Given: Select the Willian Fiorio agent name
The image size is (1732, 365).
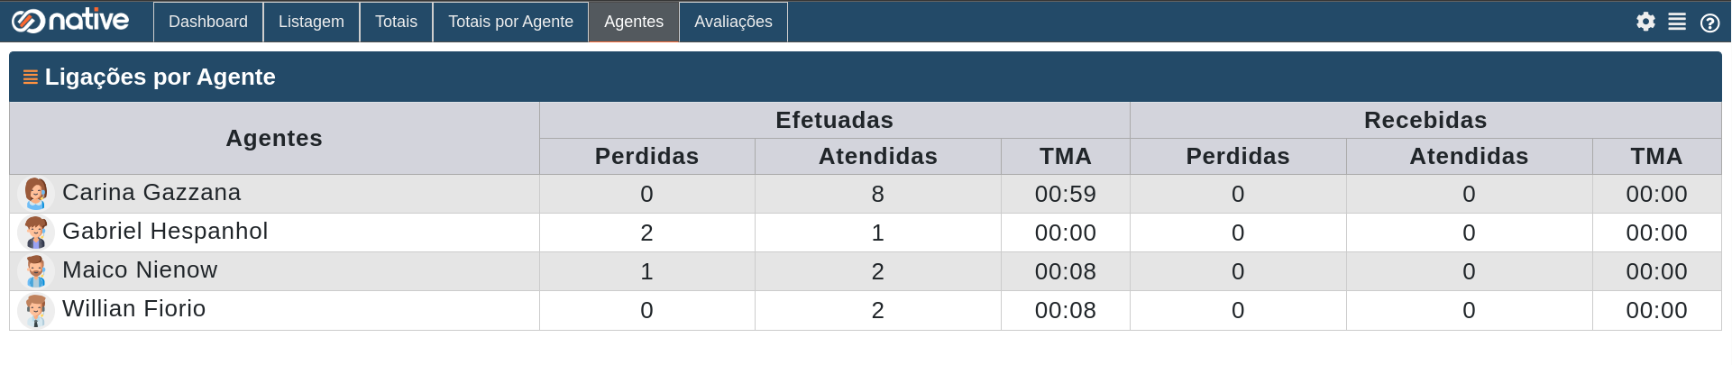Looking at the screenshot, I should click(134, 309).
